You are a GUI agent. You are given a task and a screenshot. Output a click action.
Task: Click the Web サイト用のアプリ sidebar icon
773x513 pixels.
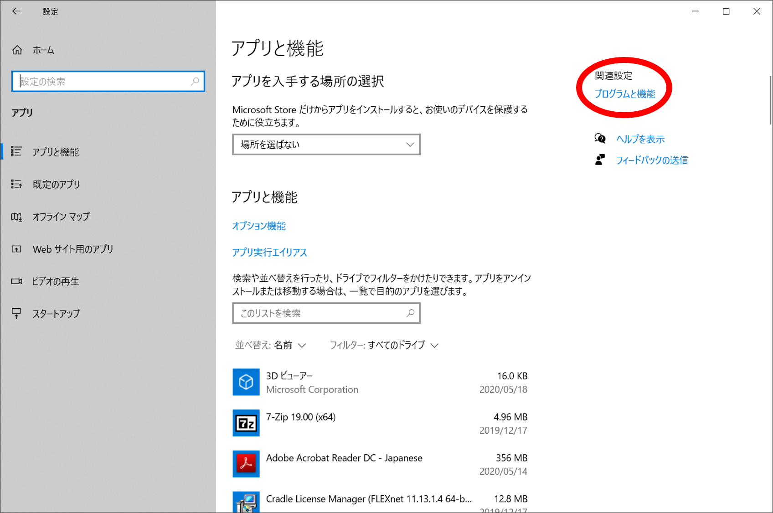[x=16, y=249]
